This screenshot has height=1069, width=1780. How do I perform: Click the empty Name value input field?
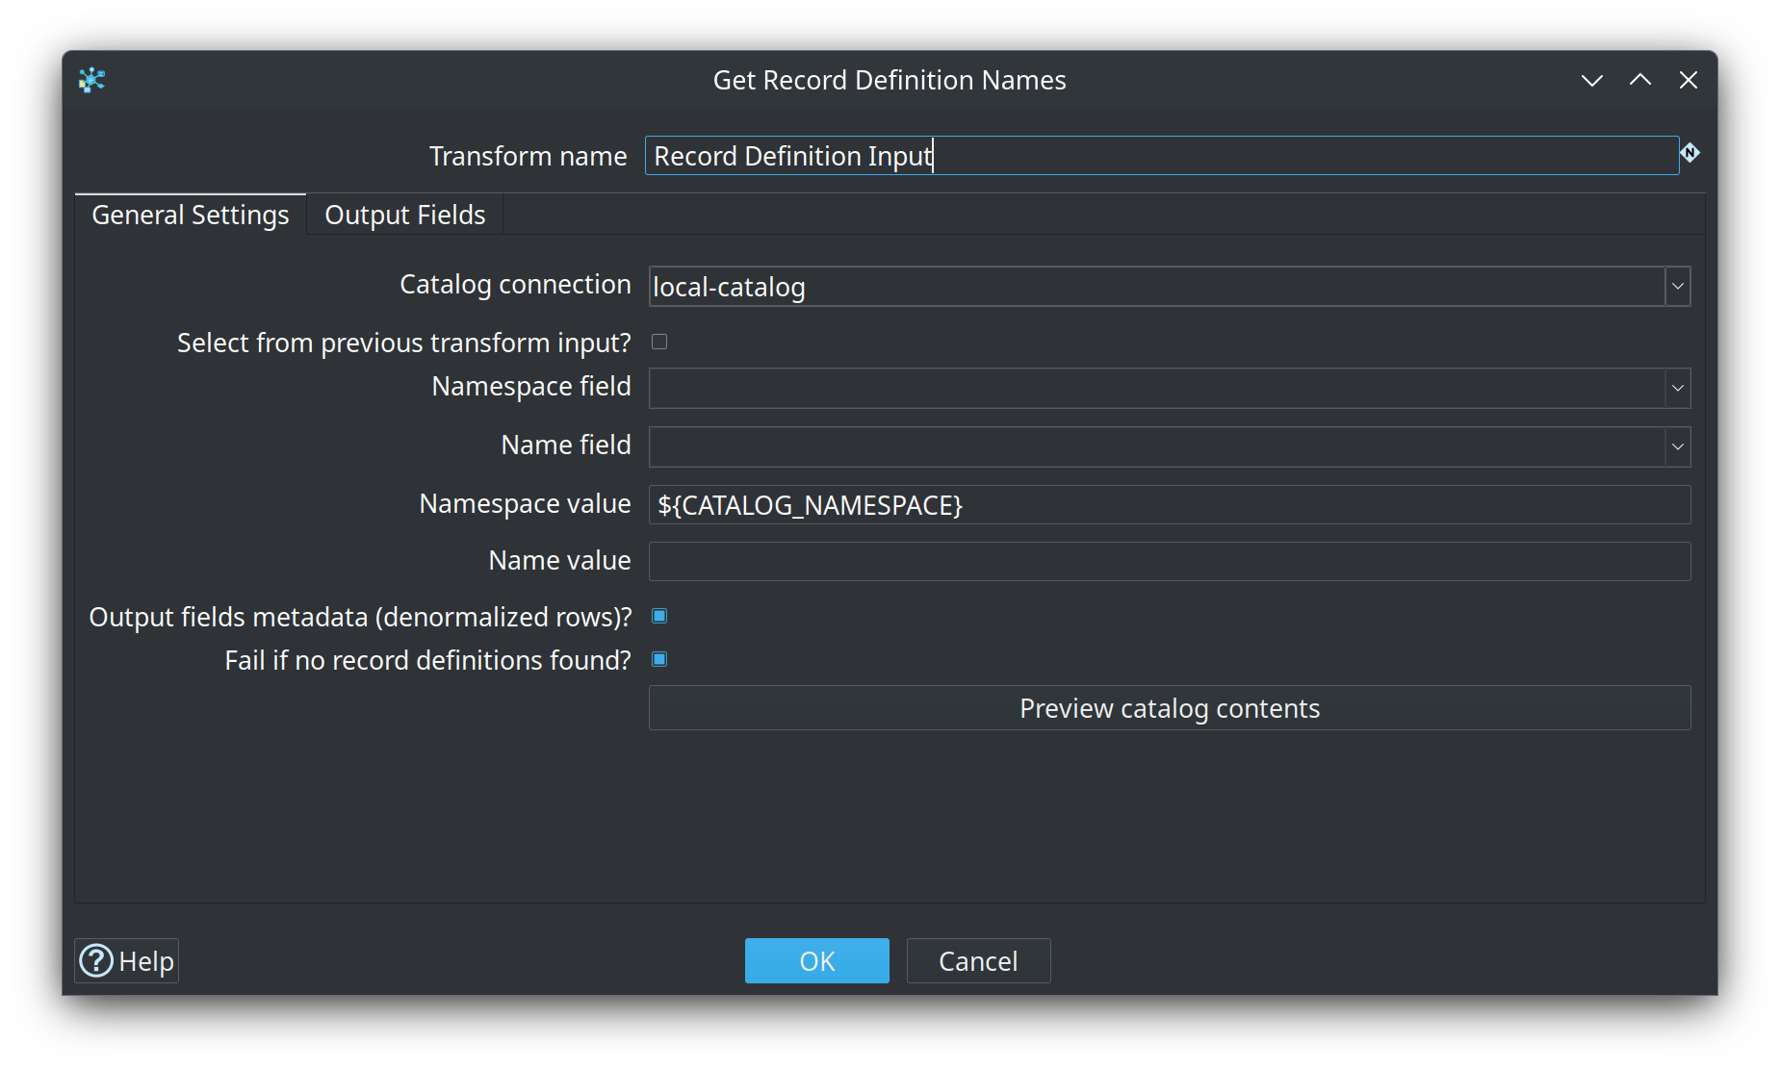[1170, 561]
